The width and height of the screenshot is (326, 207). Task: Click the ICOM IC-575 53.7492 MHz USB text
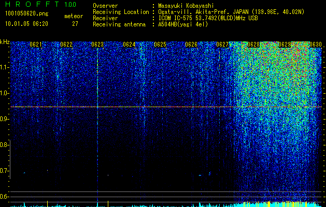tap(208, 18)
